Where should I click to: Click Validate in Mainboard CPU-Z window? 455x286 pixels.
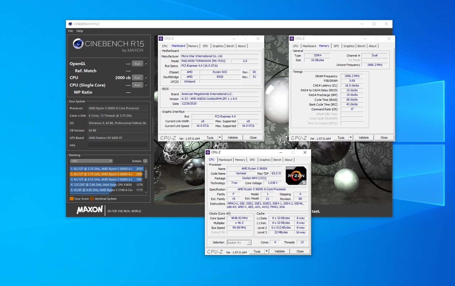[x=233, y=137]
